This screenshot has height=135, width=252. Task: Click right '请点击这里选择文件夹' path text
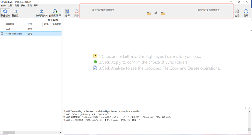coord(209,10)
